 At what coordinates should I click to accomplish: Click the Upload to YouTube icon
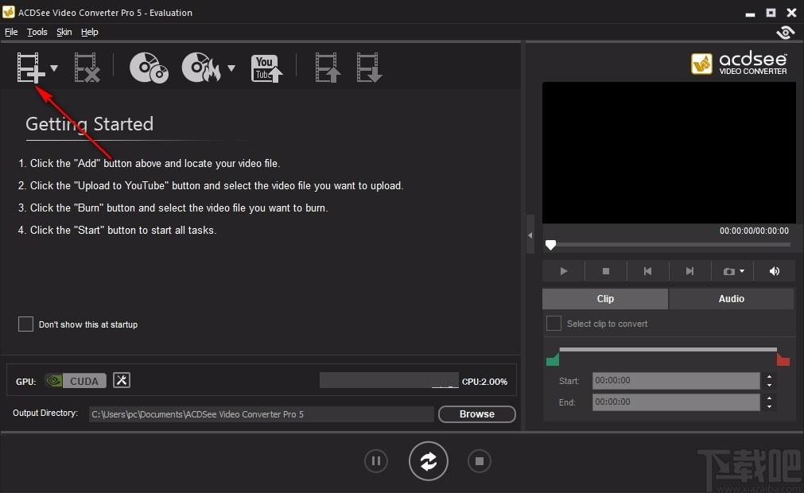tap(266, 68)
